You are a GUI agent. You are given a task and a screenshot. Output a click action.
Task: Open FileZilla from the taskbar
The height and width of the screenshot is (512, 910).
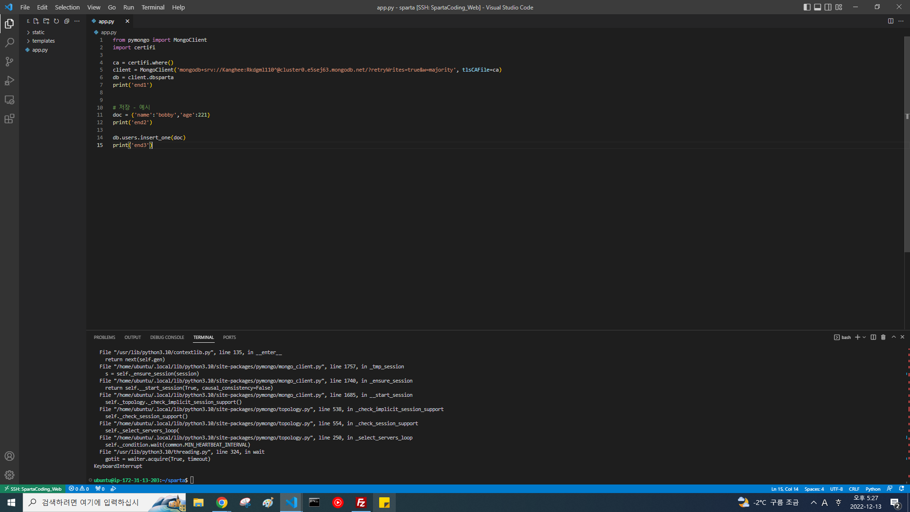coord(361,503)
